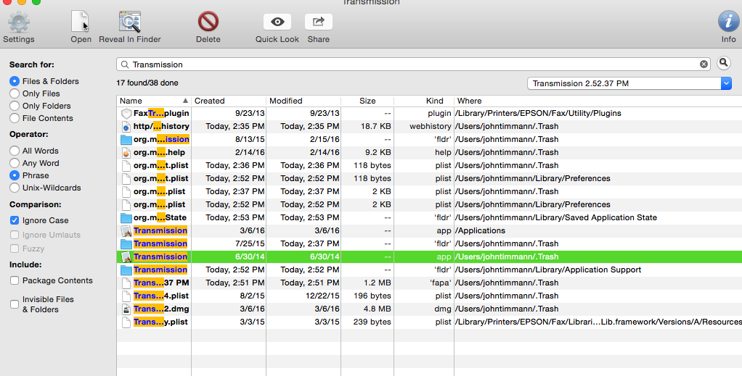
Task: Sort by Kind column header
Action: (x=424, y=101)
